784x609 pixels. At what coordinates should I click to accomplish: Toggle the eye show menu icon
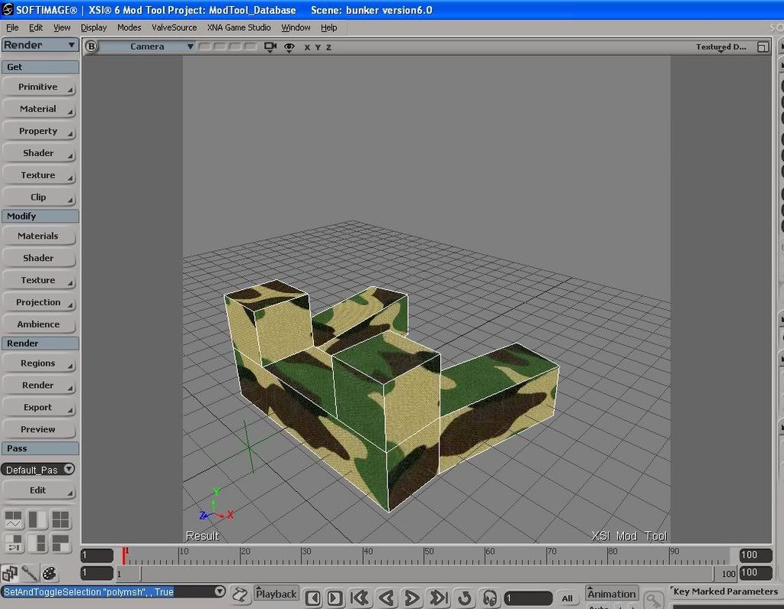click(289, 47)
